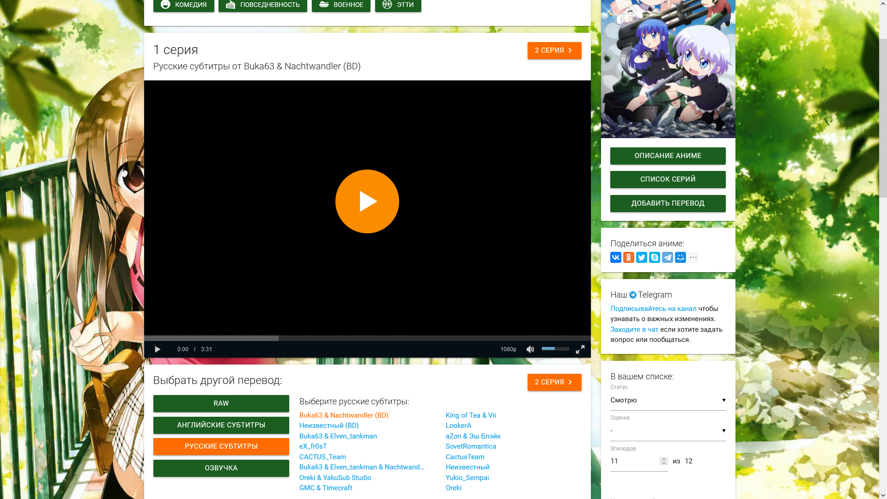The height and width of the screenshot is (499, 887).
Task: Select eX_fr0sT subtitles
Action: tap(313, 446)
